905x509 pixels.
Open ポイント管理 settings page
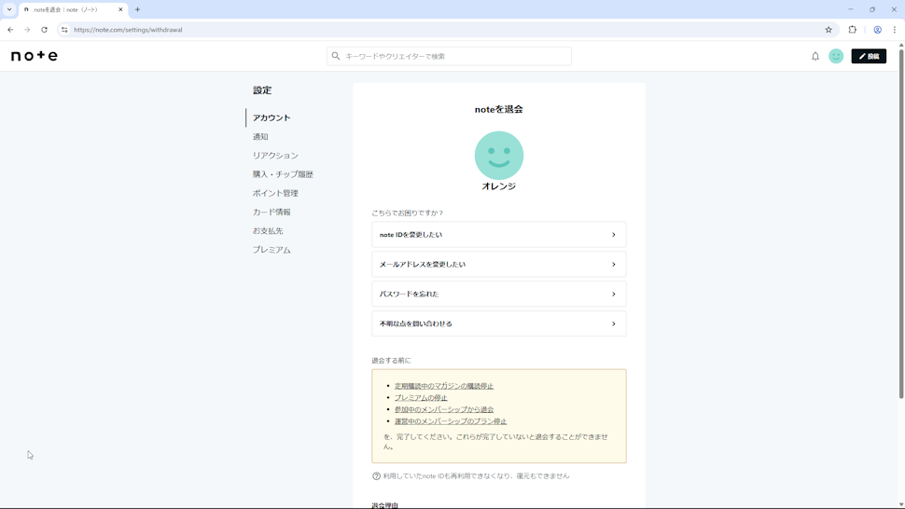point(275,193)
